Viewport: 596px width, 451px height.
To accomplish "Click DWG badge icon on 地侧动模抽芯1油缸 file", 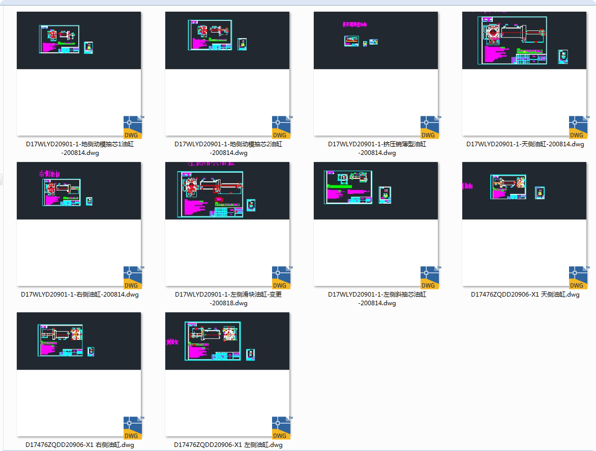I will [x=132, y=127].
